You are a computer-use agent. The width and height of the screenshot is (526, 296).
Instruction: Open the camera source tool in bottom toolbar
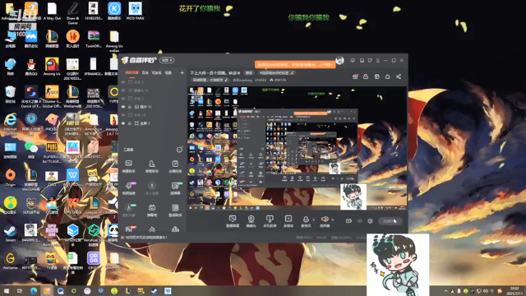[x=251, y=221]
